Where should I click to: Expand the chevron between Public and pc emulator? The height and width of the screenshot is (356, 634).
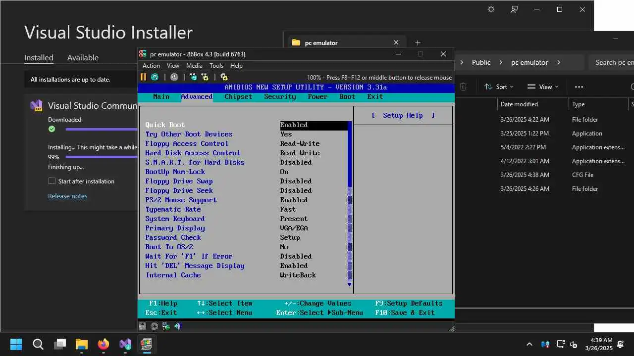[501, 62]
